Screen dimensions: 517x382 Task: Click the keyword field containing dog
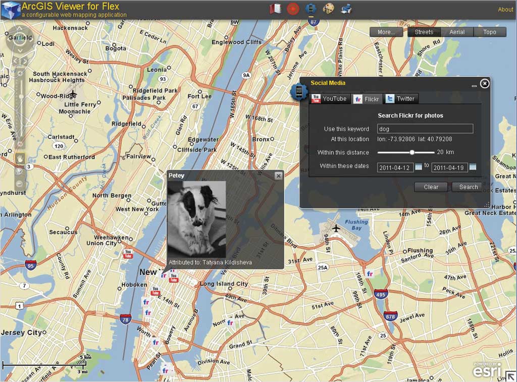(x=425, y=129)
